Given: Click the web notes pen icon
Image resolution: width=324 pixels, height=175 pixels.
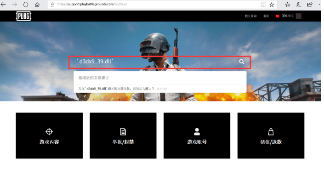Looking at the screenshot, I should [299, 4].
